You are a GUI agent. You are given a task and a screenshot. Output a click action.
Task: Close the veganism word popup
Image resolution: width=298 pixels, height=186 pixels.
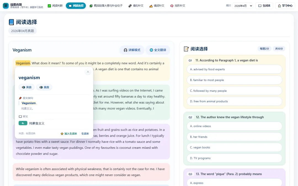click(x=88, y=72)
